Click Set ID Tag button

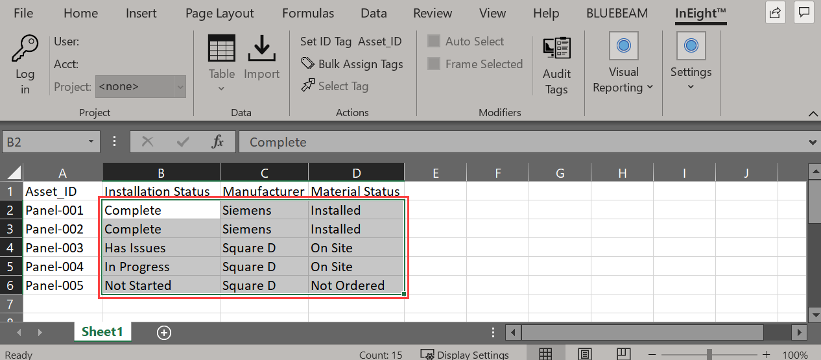pyautogui.click(x=326, y=42)
